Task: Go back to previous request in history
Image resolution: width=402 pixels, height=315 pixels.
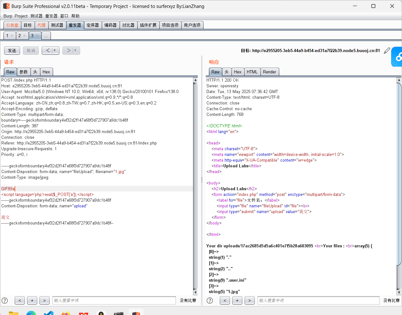Action: [x=48, y=50]
